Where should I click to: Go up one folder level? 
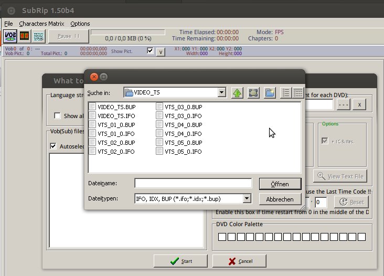237,93
